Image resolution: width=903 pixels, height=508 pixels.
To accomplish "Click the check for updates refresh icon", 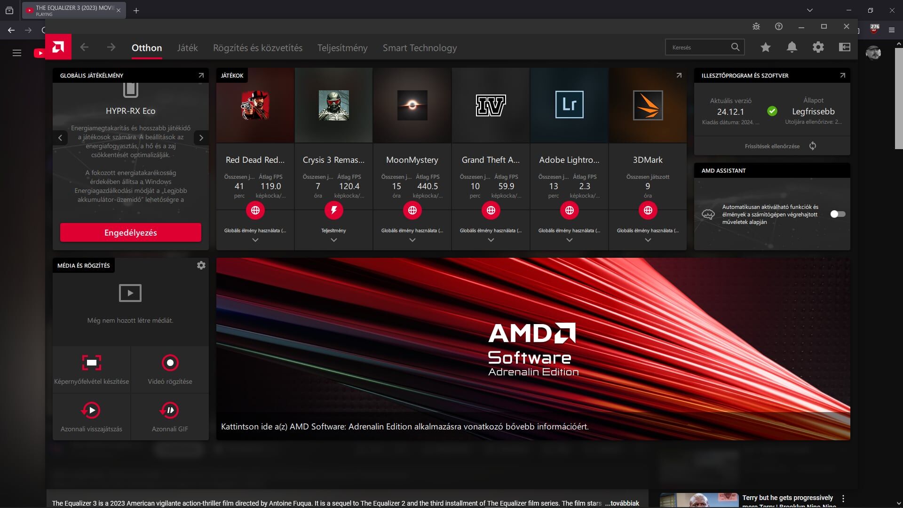I will pyautogui.click(x=813, y=146).
